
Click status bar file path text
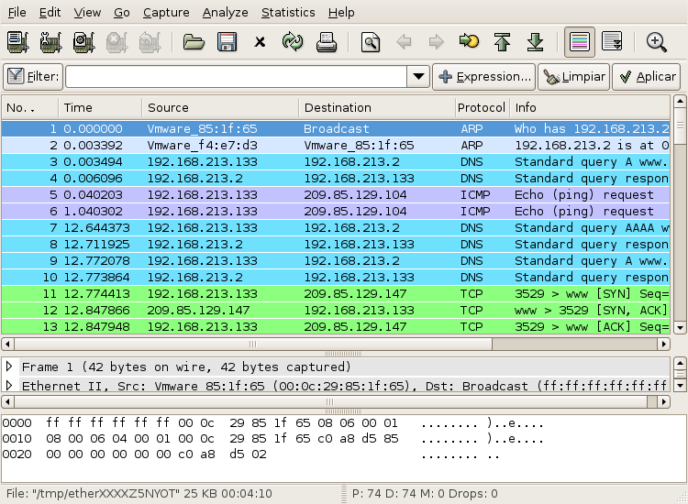click(x=139, y=494)
